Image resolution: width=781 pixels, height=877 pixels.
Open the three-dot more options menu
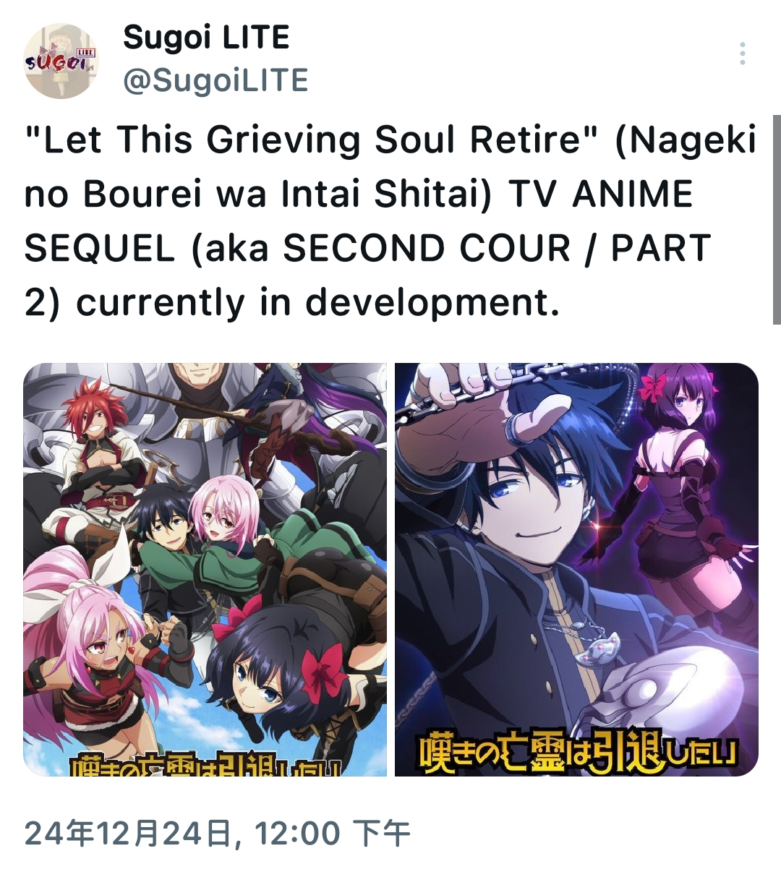tap(743, 54)
